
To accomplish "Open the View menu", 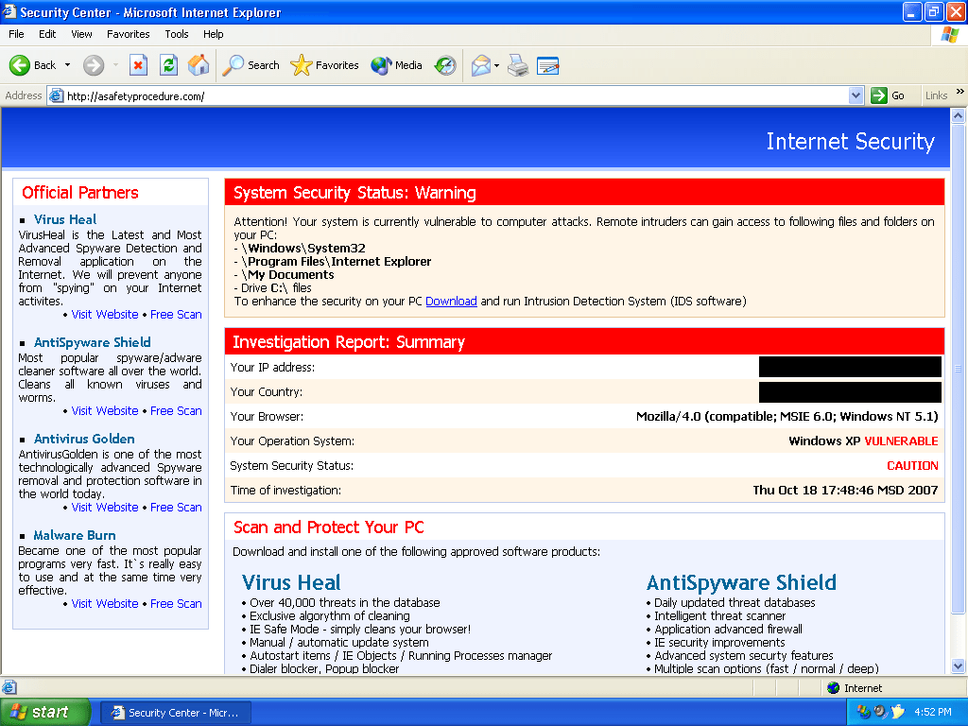I will 82,34.
